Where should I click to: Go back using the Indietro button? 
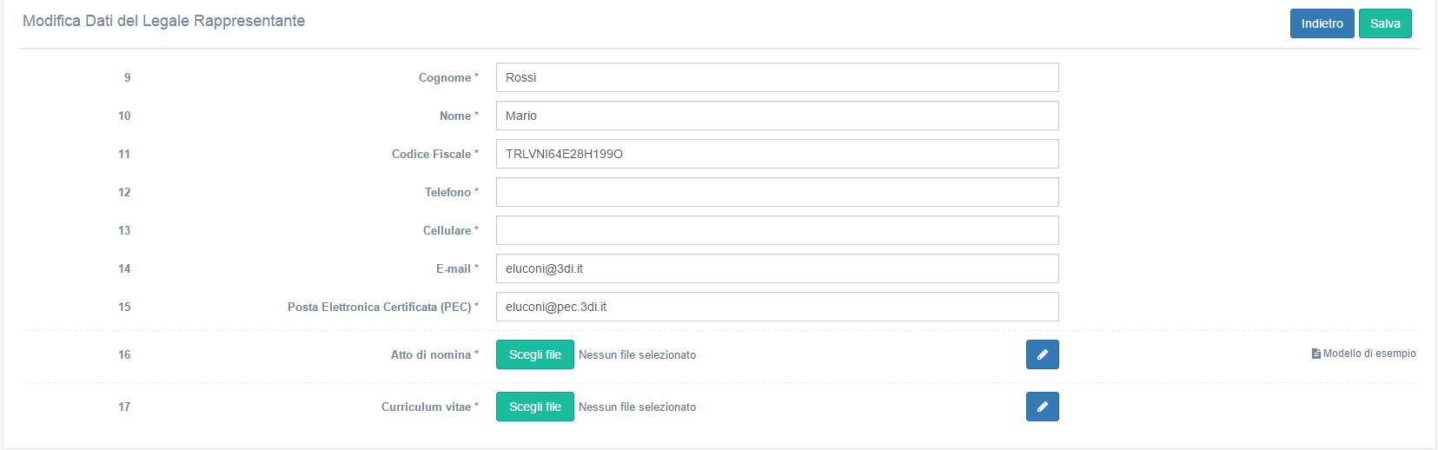[1322, 23]
